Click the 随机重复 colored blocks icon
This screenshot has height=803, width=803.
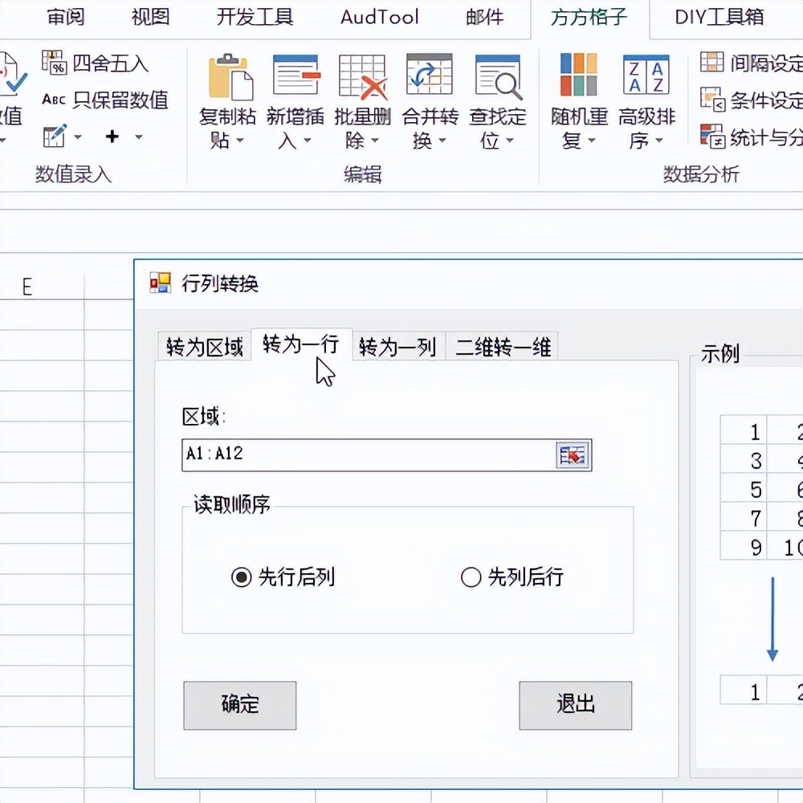click(579, 75)
